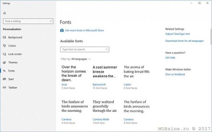Image resolution: width=212 pixels, height=132 pixels.
Task: Click '1 font face' under Cambria Math
Action: pos(99,123)
